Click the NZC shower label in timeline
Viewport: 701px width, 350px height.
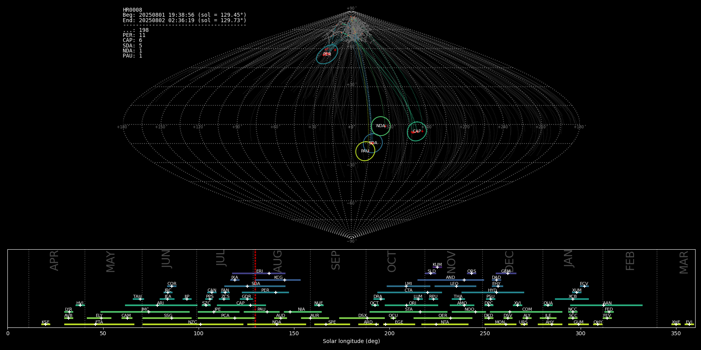pyautogui.click(x=193, y=322)
